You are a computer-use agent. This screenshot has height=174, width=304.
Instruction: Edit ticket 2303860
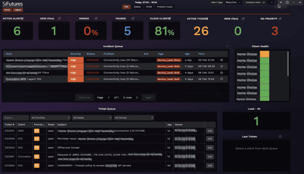[x=210, y=165]
